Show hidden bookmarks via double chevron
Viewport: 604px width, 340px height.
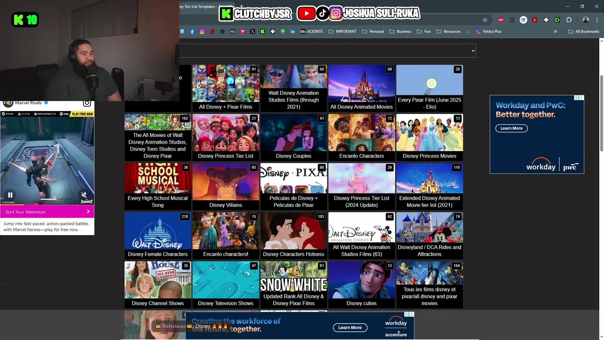555,32
